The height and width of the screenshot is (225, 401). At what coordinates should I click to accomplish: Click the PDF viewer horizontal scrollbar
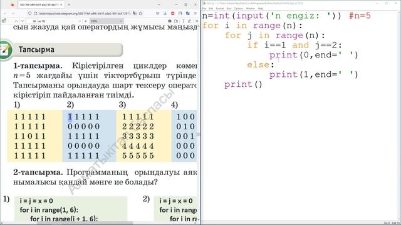[85, 223]
